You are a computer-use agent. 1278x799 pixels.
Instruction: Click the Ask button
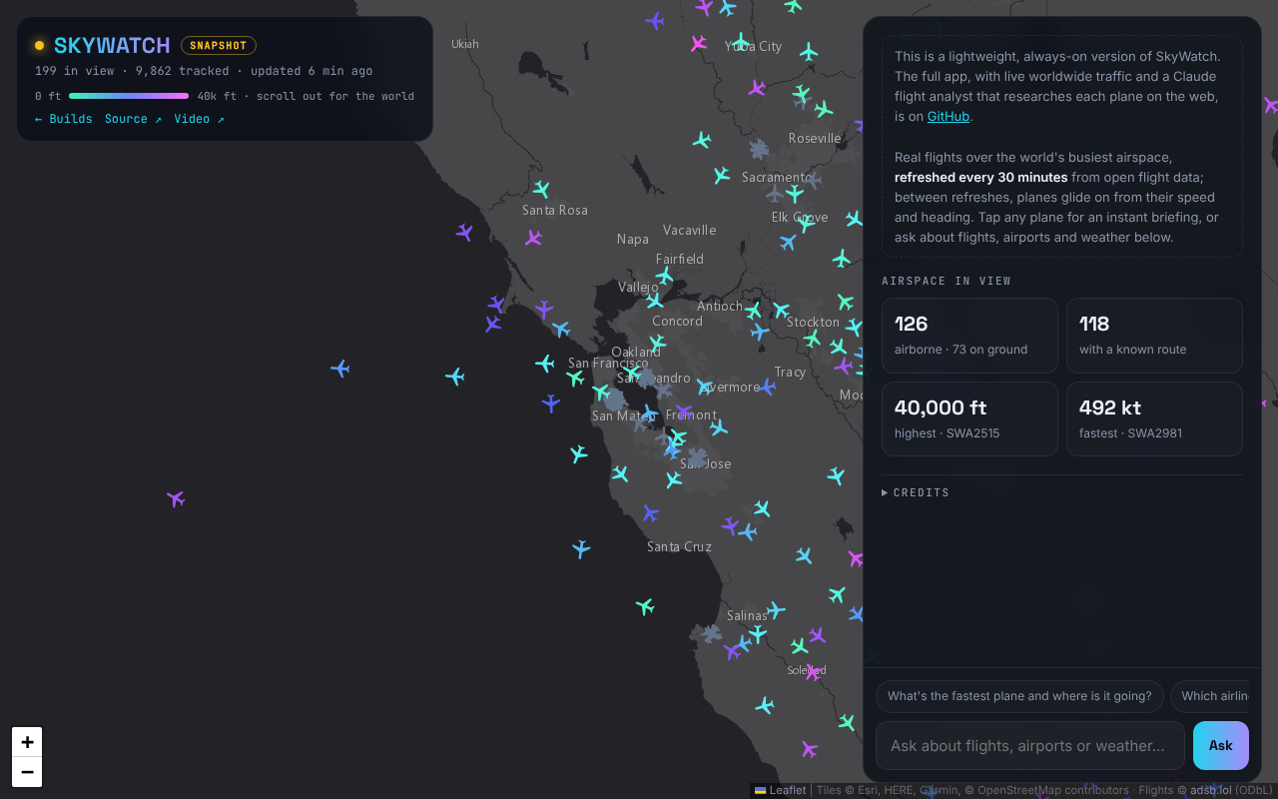(x=1221, y=745)
